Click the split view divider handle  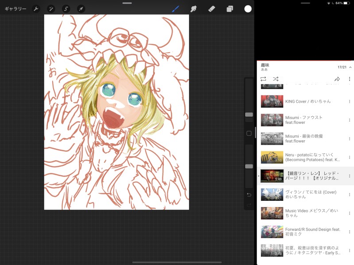pyautogui.click(x=255, y=133)
